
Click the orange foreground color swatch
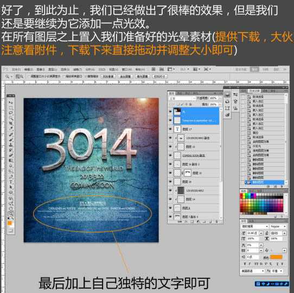coord(10,223)
